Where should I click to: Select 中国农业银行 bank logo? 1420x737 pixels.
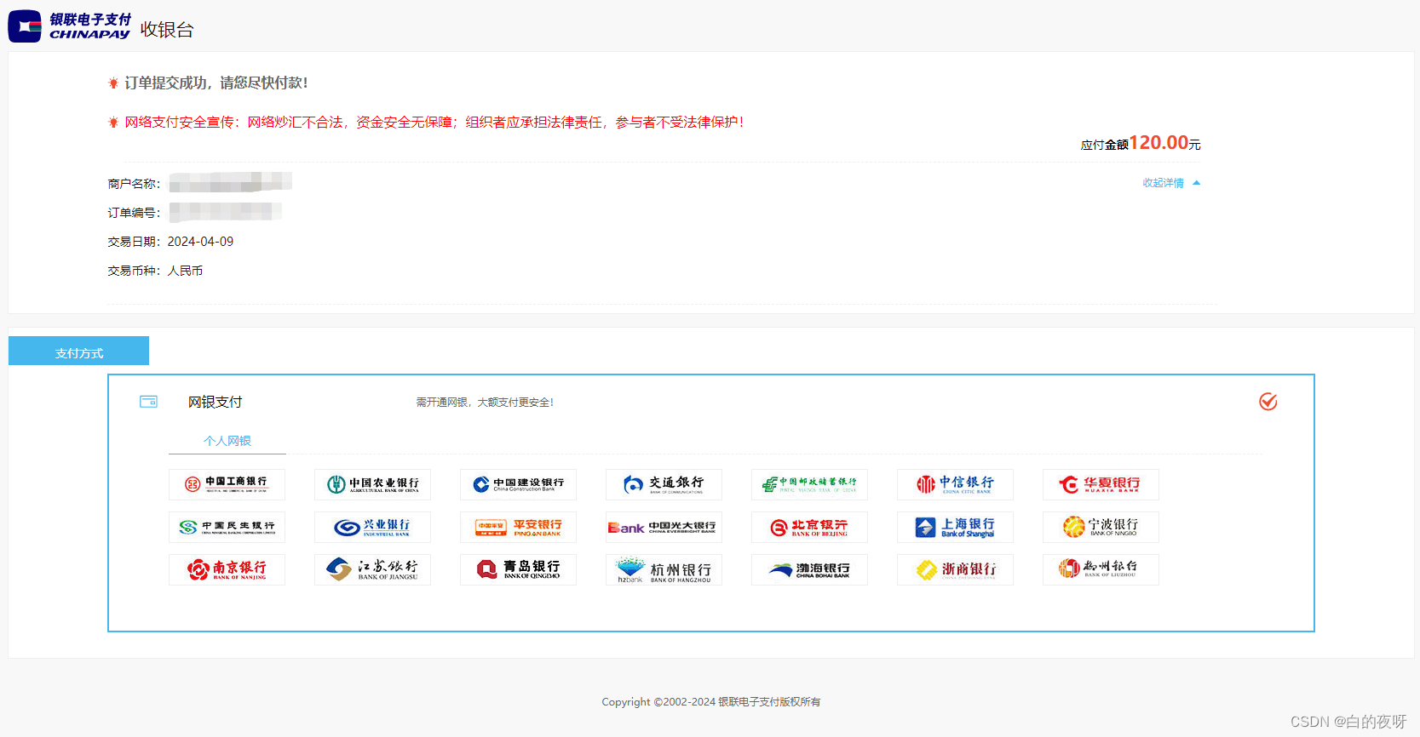(x=372, y=484)
